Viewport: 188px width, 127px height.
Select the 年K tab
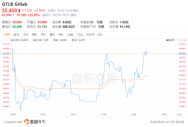click(x=61, y=35)
